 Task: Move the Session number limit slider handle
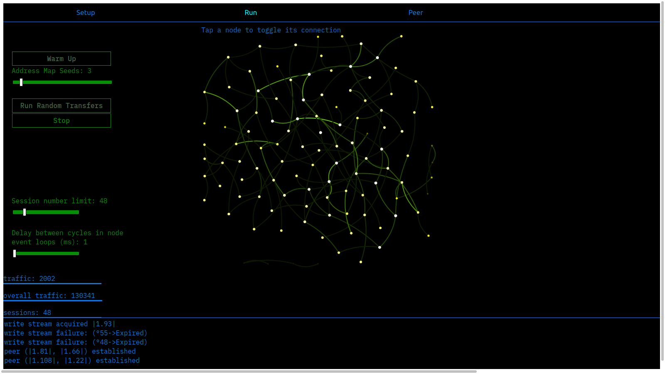click(x=25, y=212)
